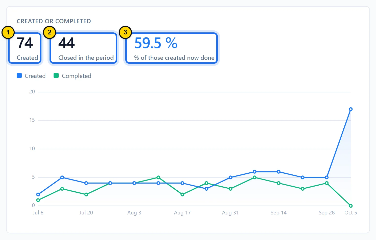376x240 pixels.
Task: Select the Completed data point at Jul 6
Action: (x=38, y=200)
